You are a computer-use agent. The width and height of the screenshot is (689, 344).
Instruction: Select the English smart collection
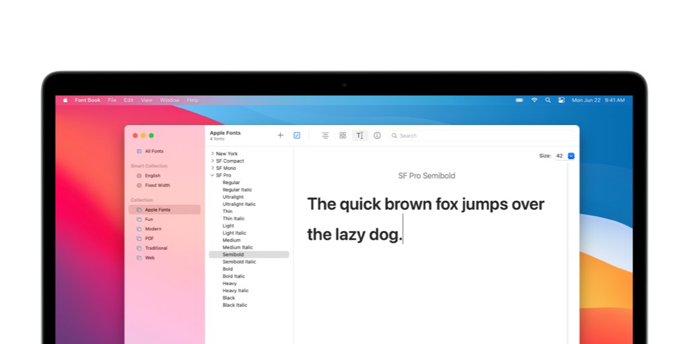[153, 175]
